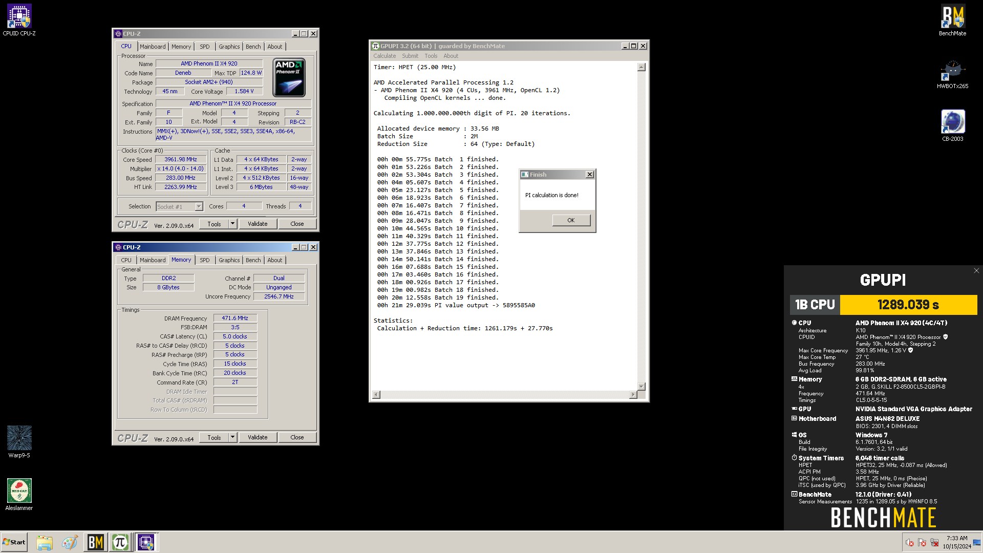Click the 1289.039 s score in BenchMate
The width and height of the screenshot is (983, 553).
pos(908,305)
